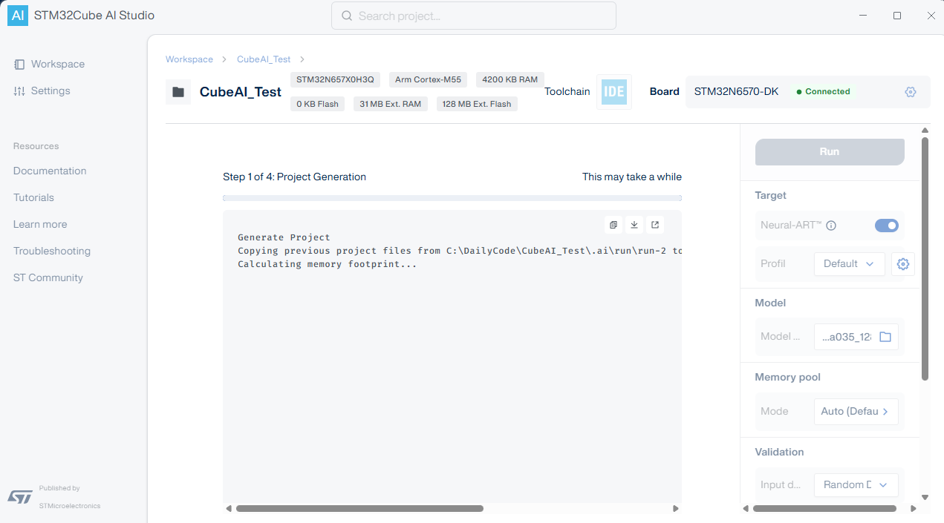Show Neural-ART info icon
Image resolution: width=944 pixels, height=523 pixels.
click(x=831, y=226)
